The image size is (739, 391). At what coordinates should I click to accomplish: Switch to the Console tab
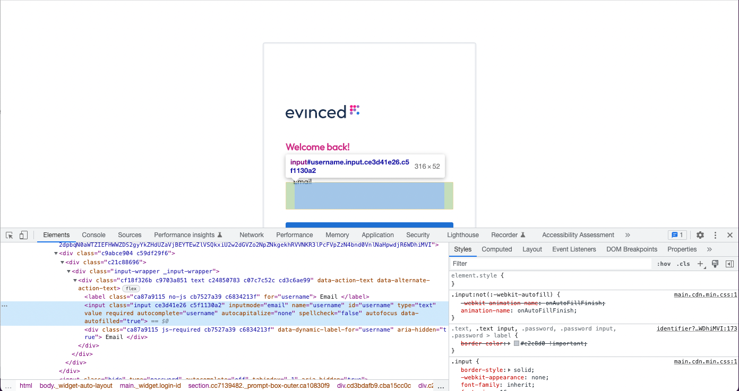[x=94, y=235]
